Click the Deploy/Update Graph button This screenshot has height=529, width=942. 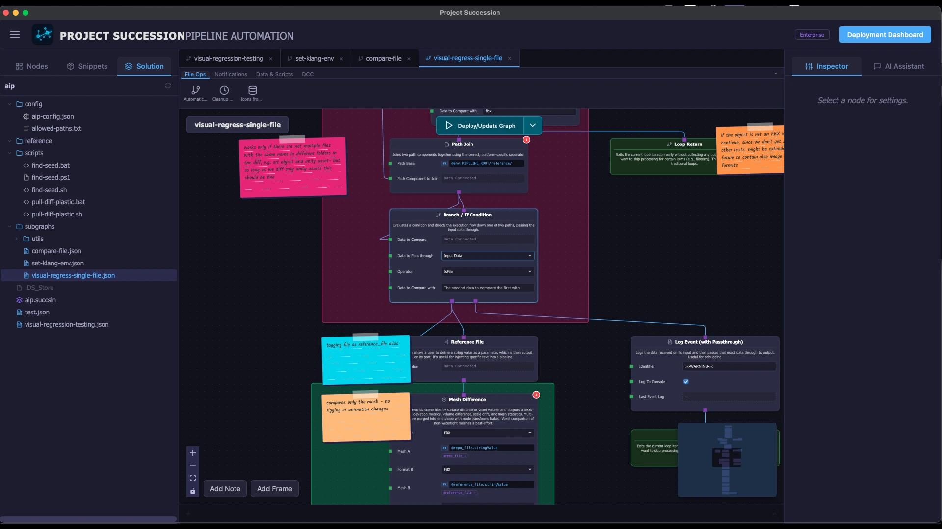click(480, 125)
